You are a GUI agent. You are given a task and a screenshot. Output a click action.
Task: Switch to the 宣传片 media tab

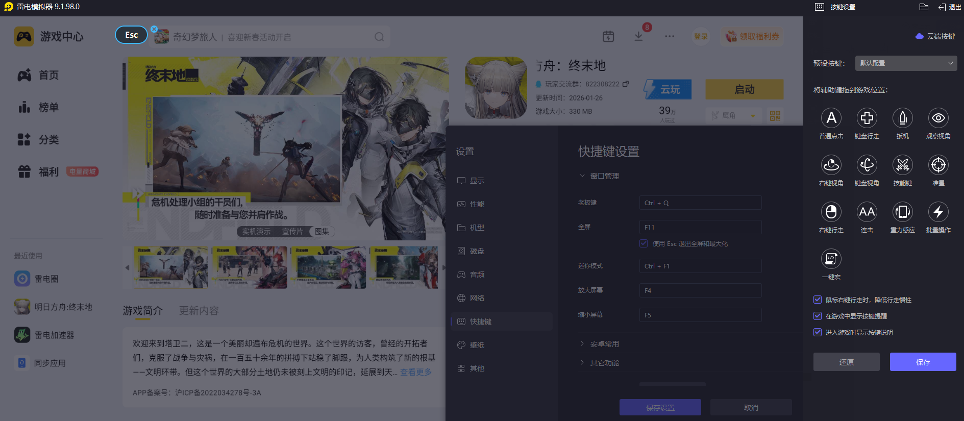click(x=292, y=231)
